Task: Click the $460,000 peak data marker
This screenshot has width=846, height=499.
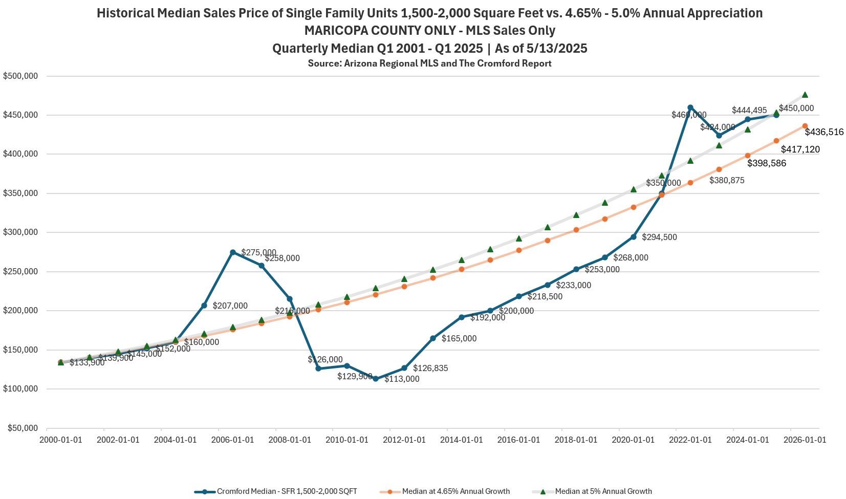Action: point(690,107)
